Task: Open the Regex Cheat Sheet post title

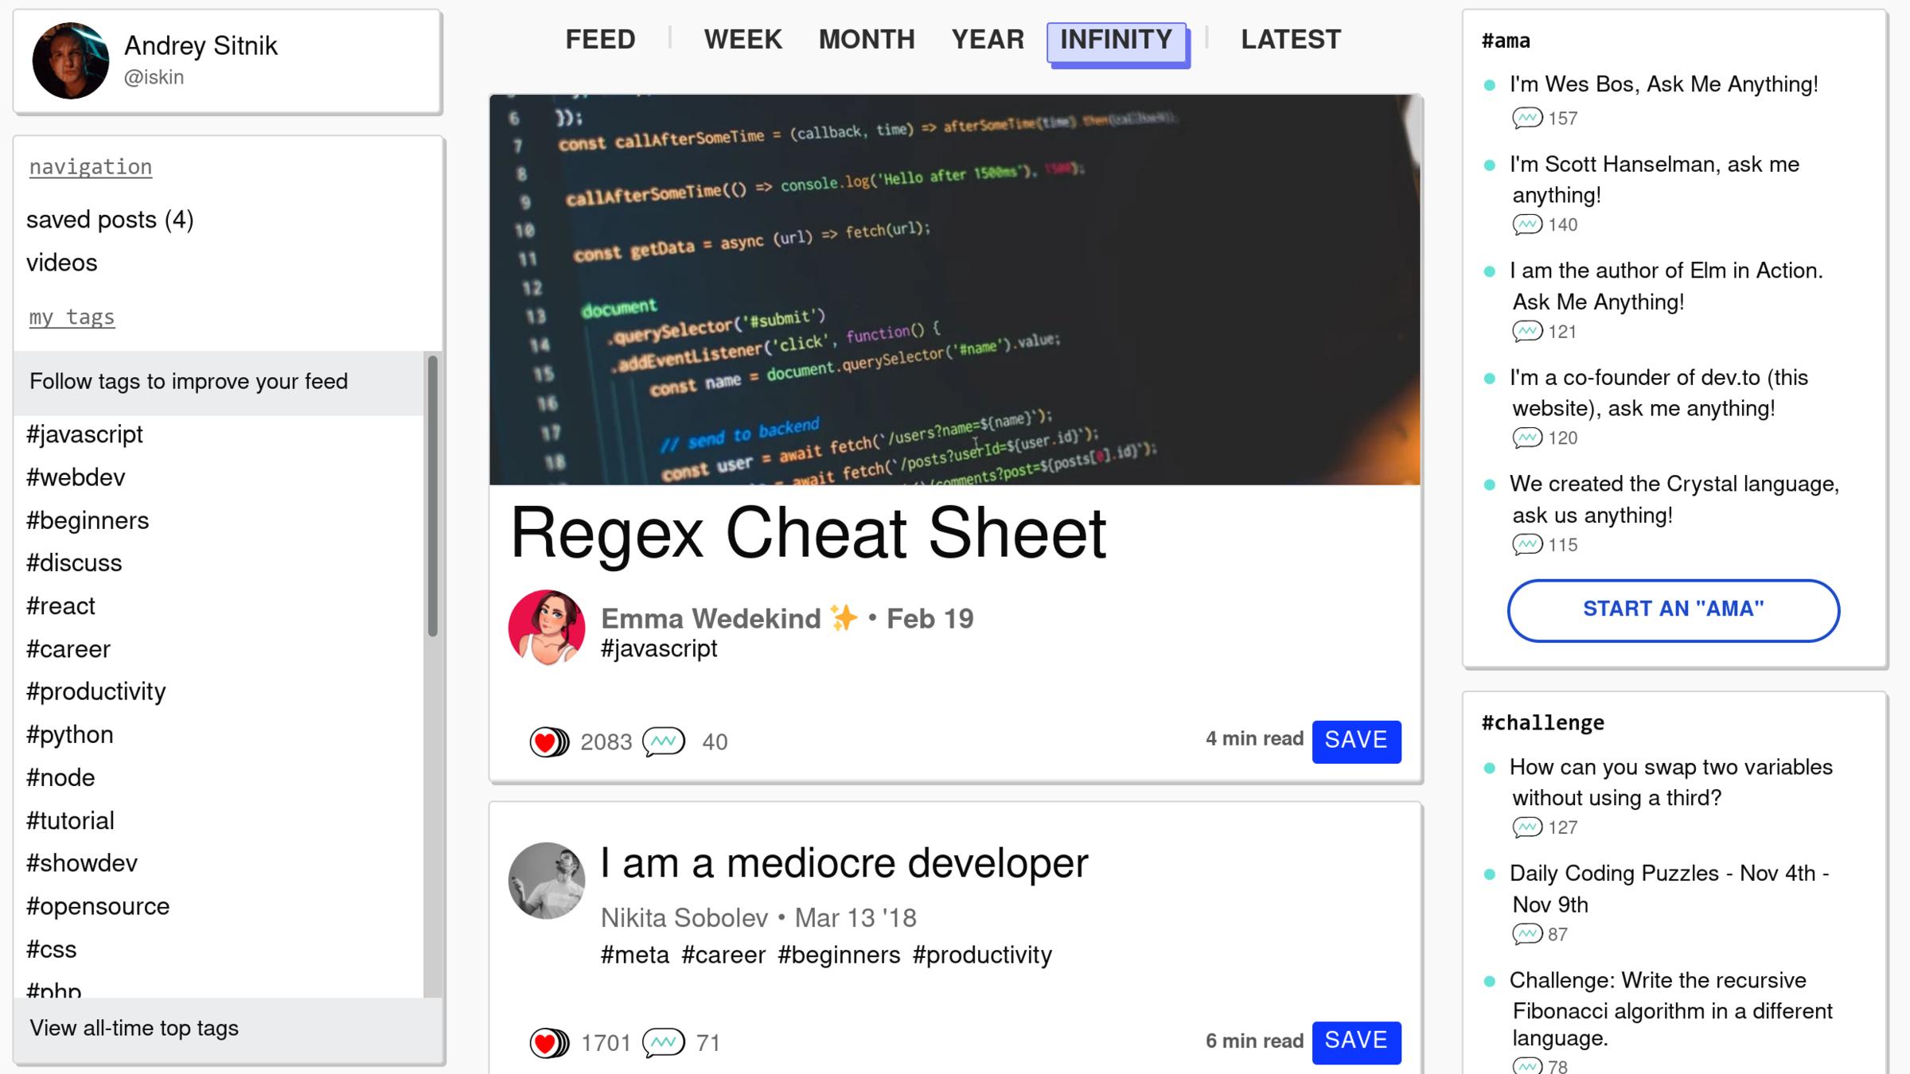Action: [808, 534]
